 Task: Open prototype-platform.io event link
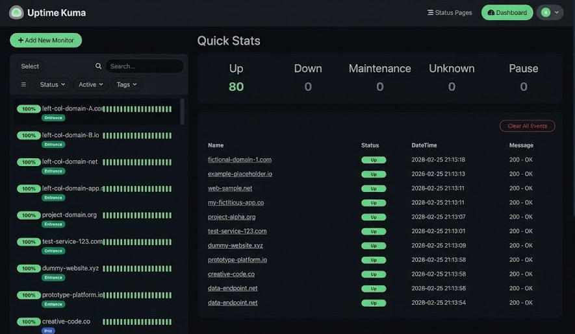point(237,259)
